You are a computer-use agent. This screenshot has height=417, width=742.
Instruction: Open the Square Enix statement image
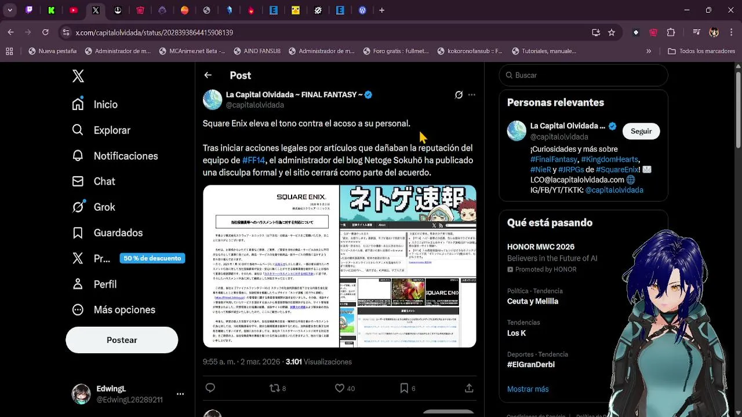pos(271,266)
